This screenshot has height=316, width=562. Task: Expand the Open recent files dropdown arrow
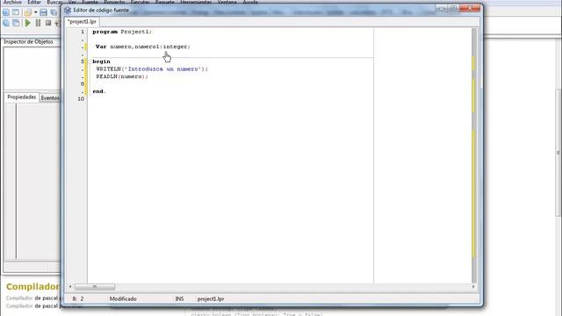click(x=35, y=12)
